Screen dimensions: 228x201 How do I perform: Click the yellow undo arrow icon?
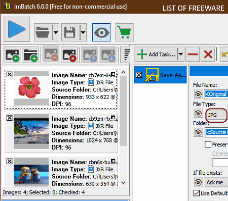coord(224,54)
